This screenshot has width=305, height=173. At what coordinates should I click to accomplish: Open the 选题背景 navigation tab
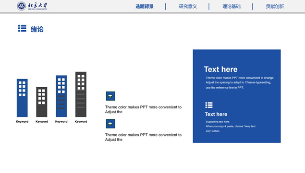(x=145, y=6)
